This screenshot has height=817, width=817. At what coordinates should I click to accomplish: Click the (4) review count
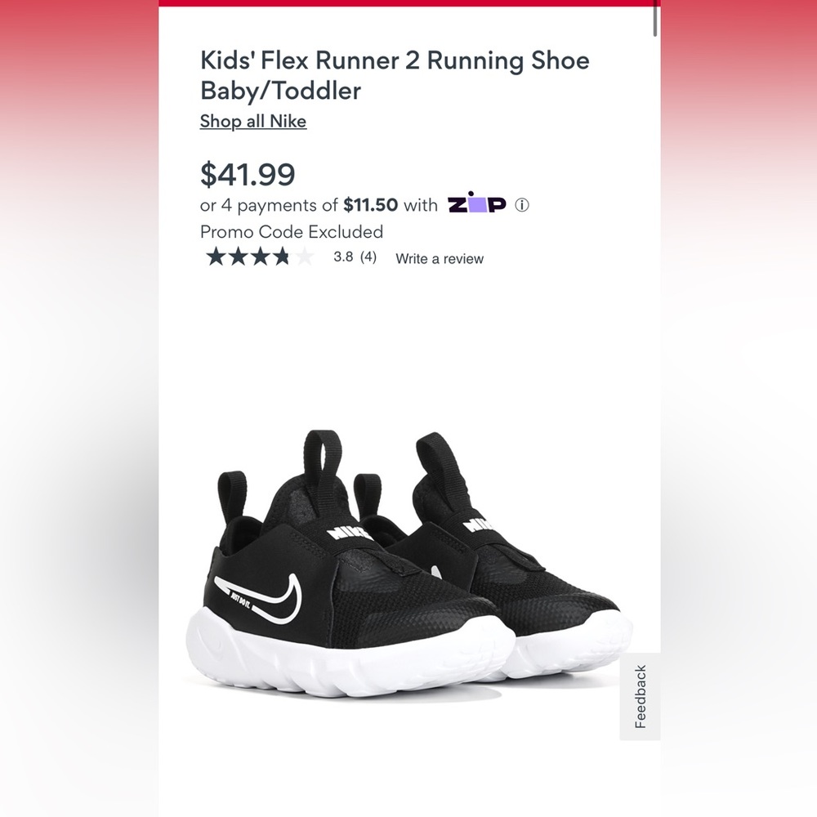pyautogui.click(x=368, y=258)
